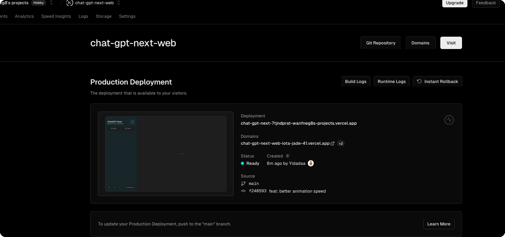Click the info icon next to Created
Screen dimensions: 505x237
287,156
